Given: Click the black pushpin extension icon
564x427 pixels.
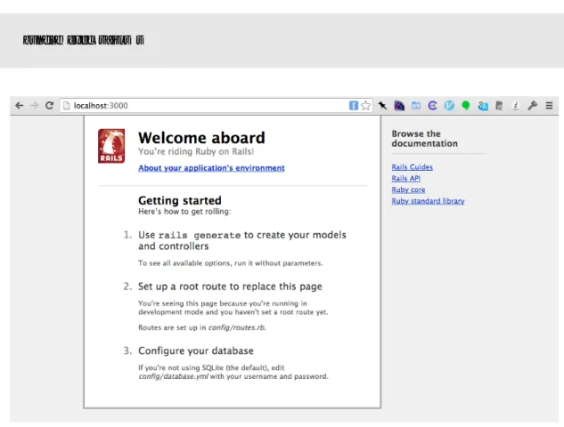Looking at the screenshot, I should (383, 106).
